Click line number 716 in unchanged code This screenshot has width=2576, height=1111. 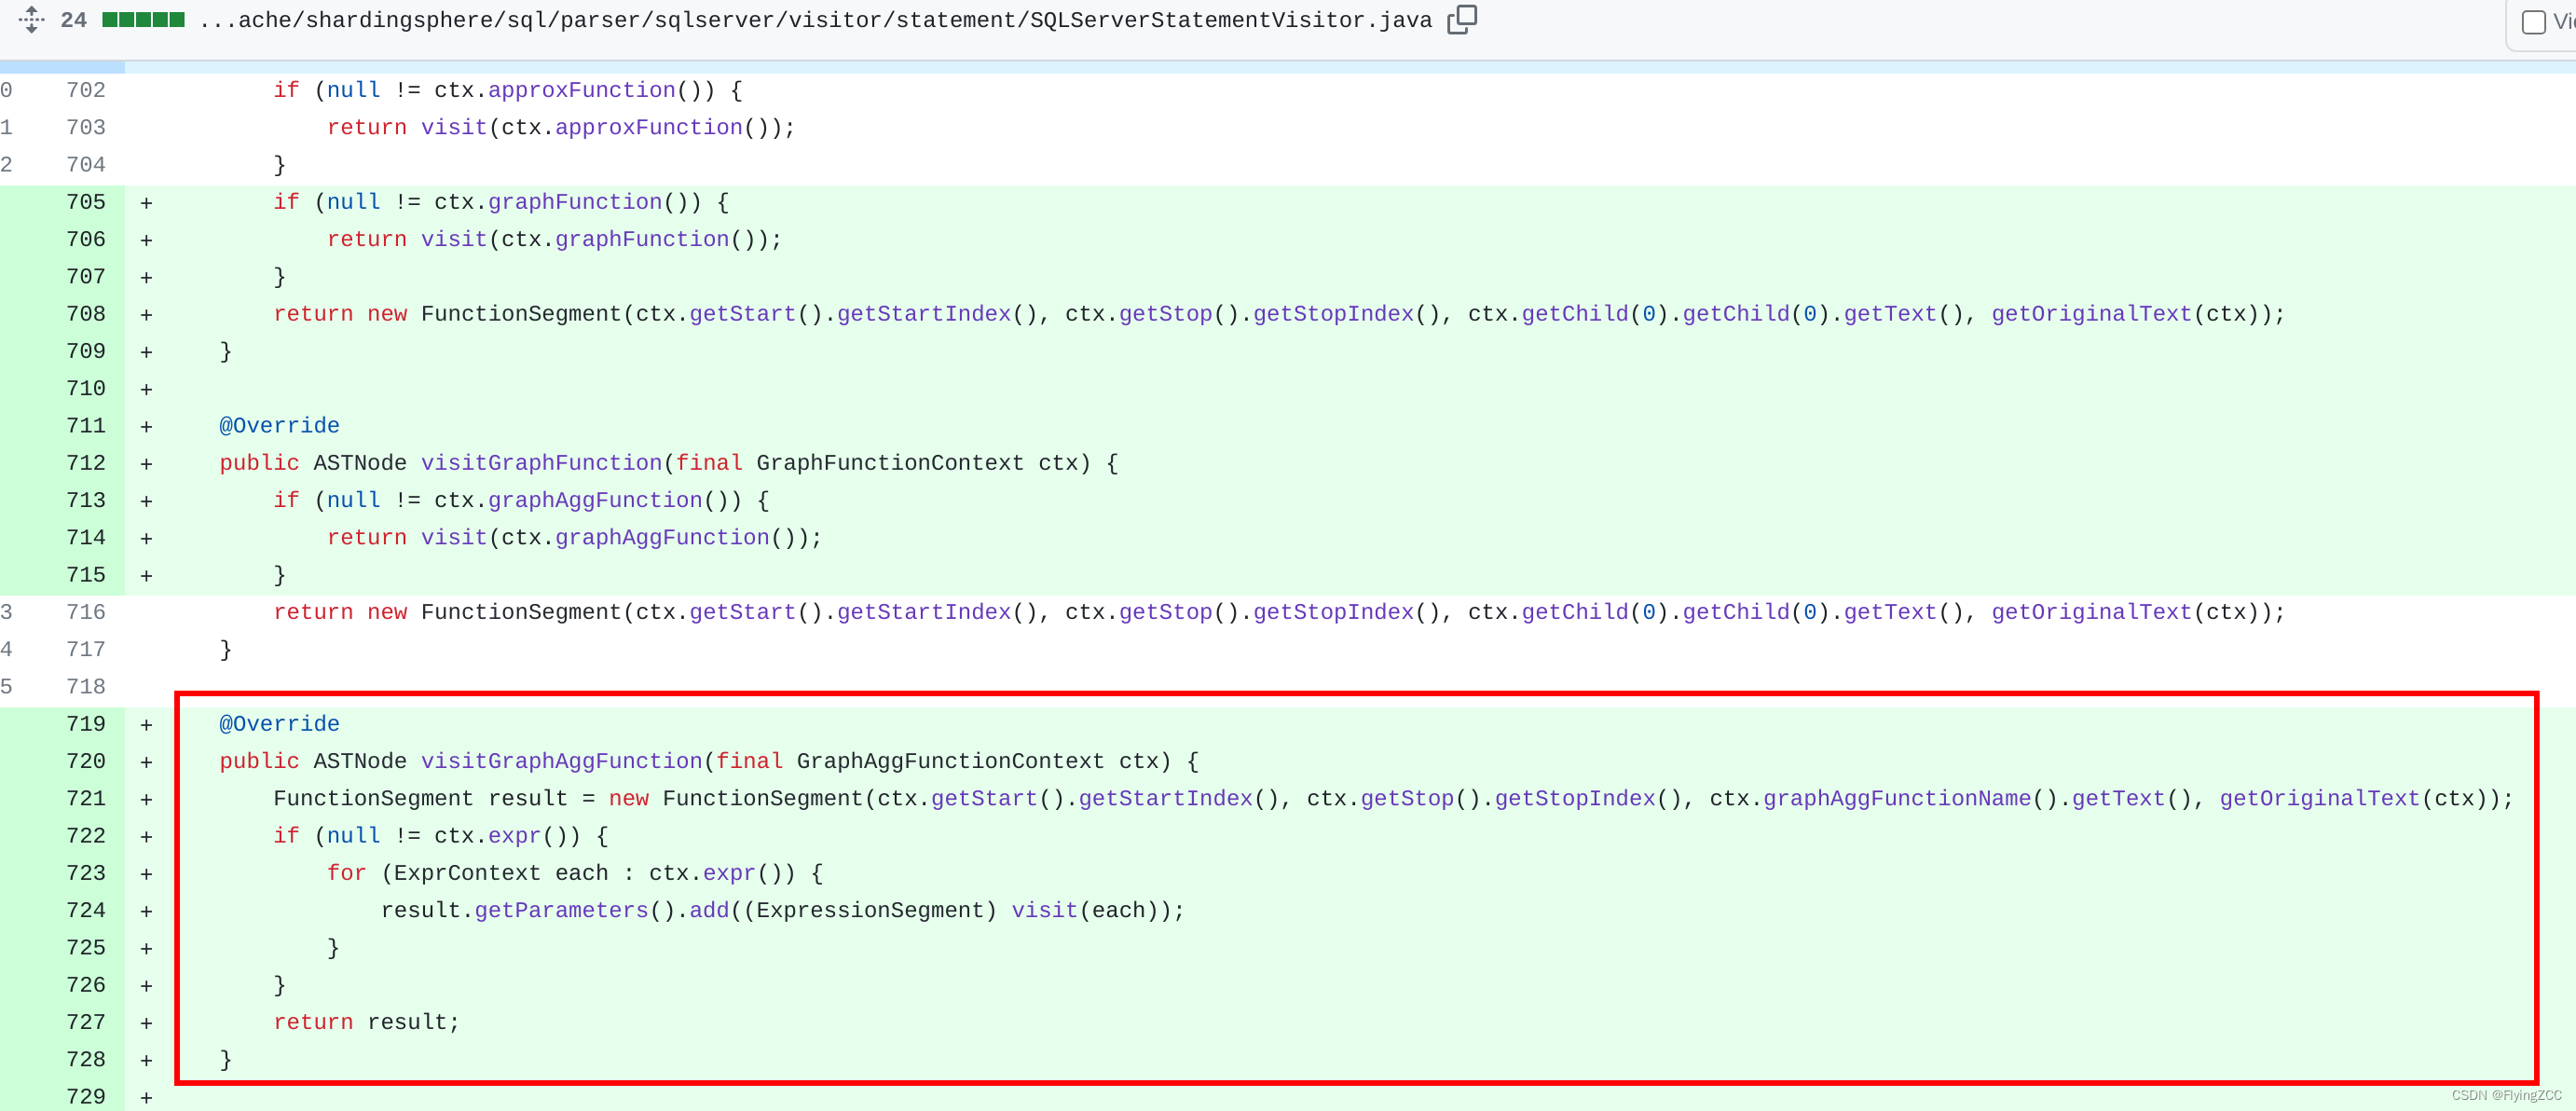(x=85, y=612)
